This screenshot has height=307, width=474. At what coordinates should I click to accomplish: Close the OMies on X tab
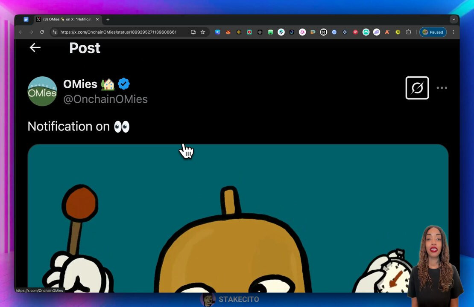pyautogui.click(x=97, y=19)
